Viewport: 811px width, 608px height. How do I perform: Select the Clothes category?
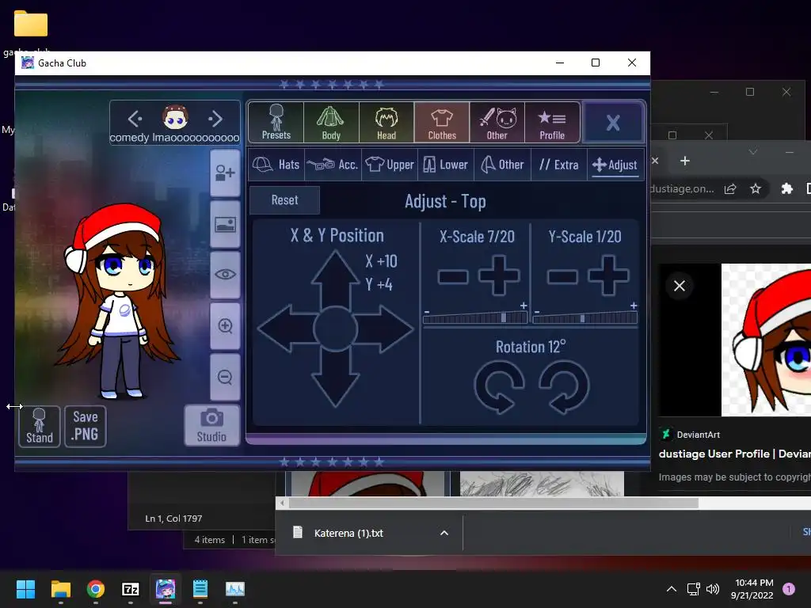(x=442, y=122)
